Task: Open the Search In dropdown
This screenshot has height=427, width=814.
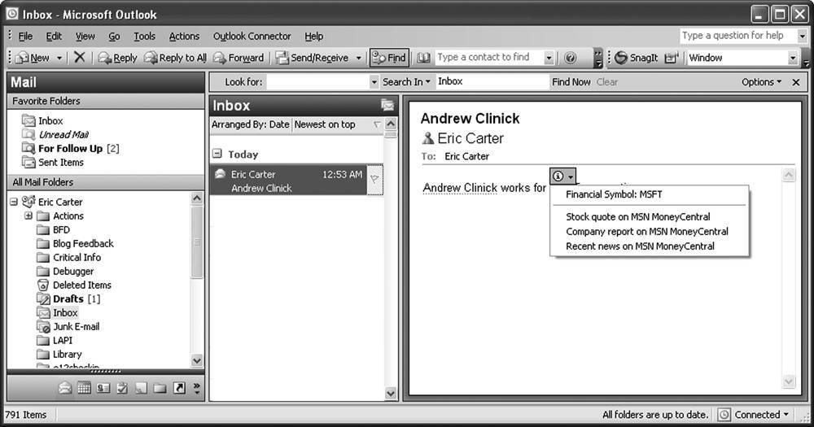Action: (406, 81)
